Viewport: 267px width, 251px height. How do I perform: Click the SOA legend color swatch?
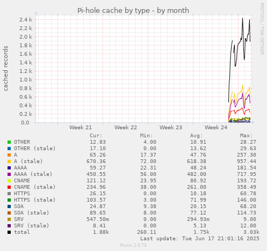(9, 206)
